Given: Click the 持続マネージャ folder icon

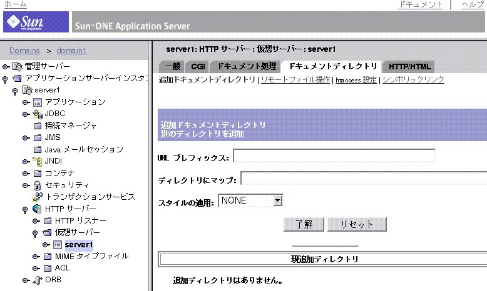Looking at the screenshot, I should click(38, 126).
